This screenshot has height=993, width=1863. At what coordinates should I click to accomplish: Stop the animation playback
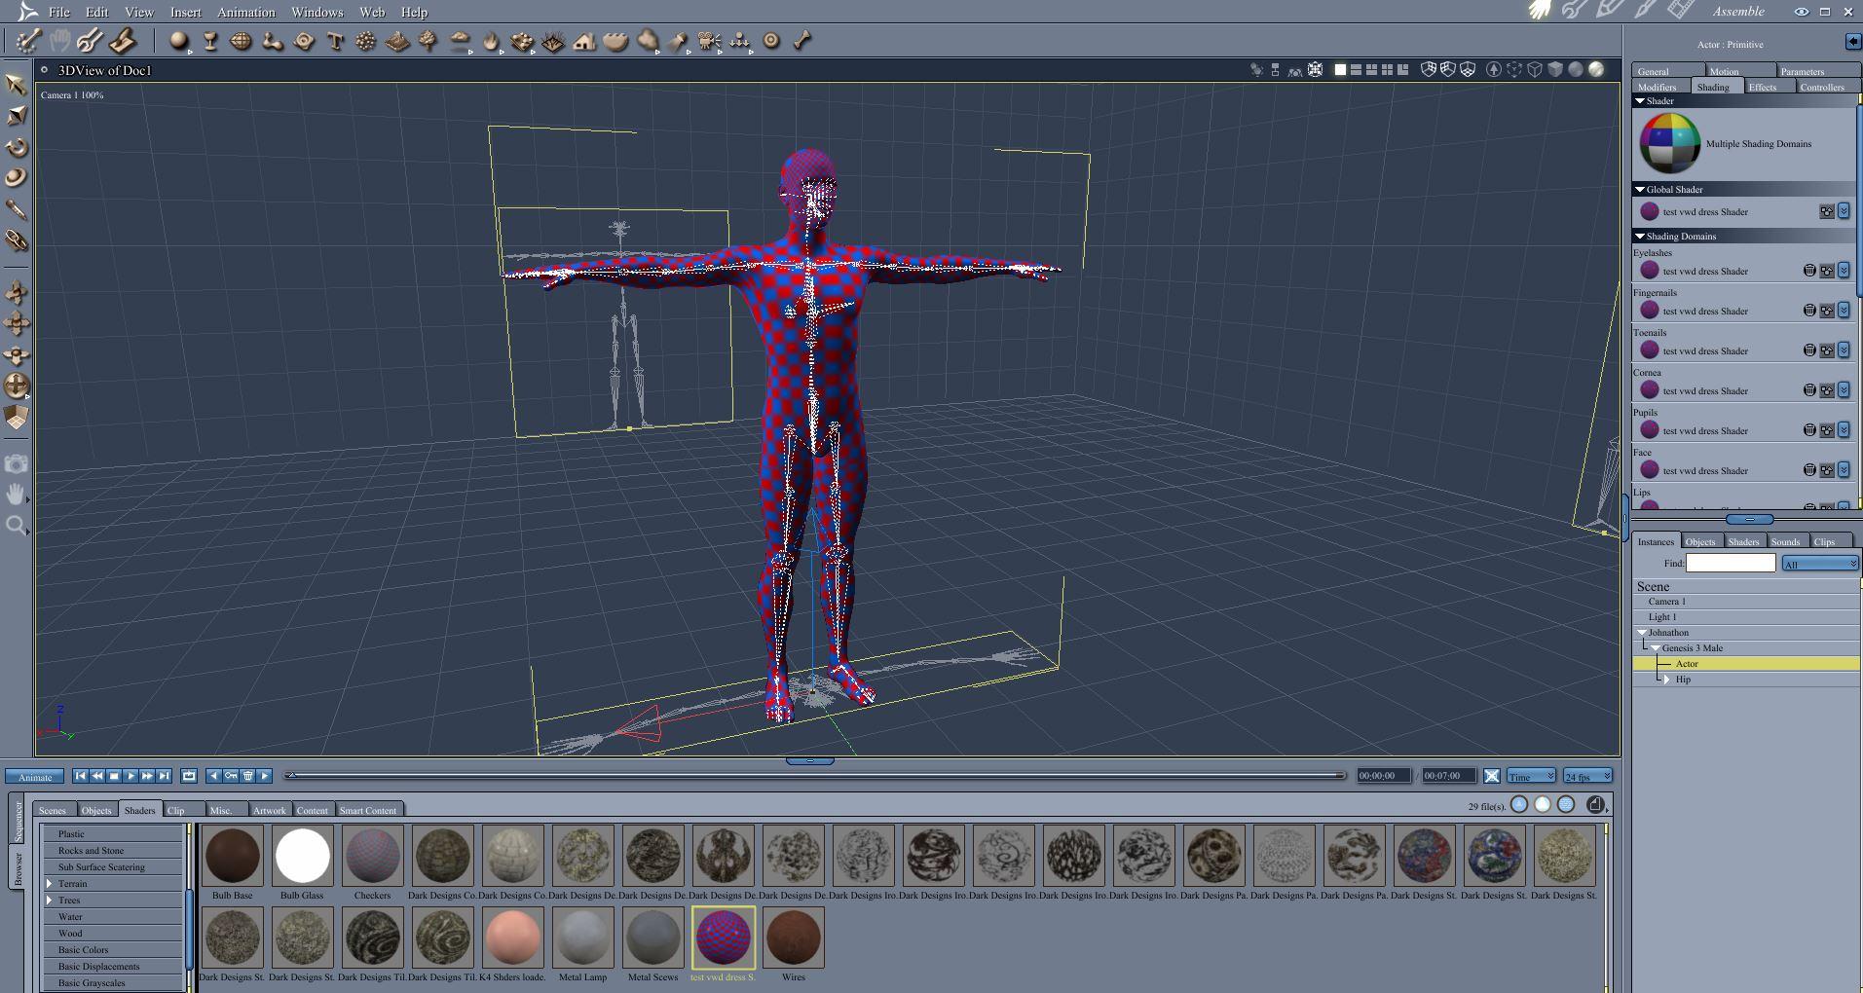click(114, 776)
